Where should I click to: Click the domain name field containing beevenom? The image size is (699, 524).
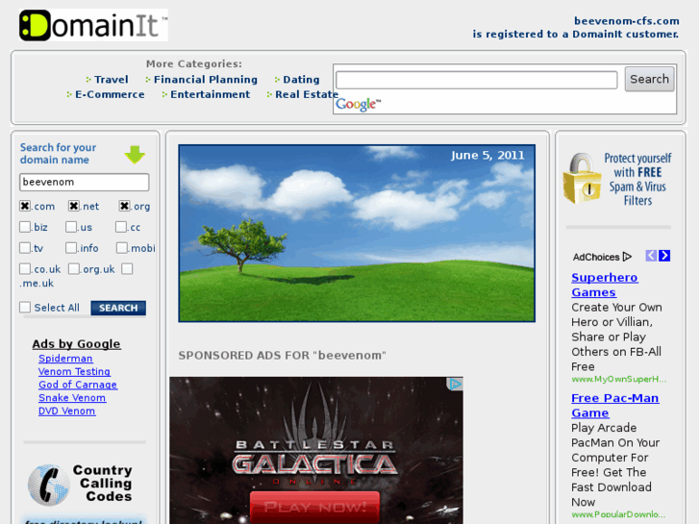coord(85,182)
